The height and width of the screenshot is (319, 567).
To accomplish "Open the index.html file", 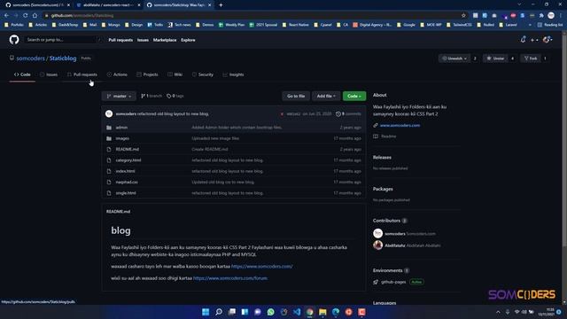I will tap(125, 171).
